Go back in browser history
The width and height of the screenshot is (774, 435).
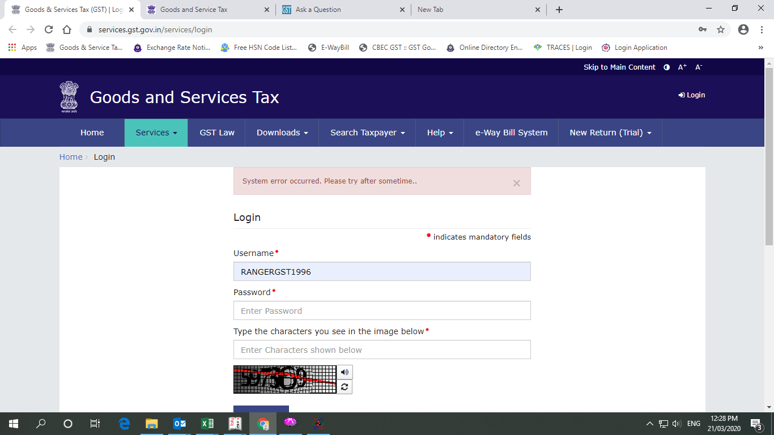tap(12, 29)
